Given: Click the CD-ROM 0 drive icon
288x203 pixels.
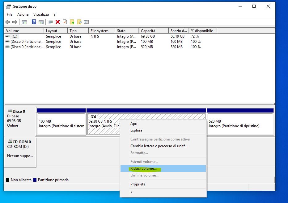Looking at the screenshot, I should point(10,141).
